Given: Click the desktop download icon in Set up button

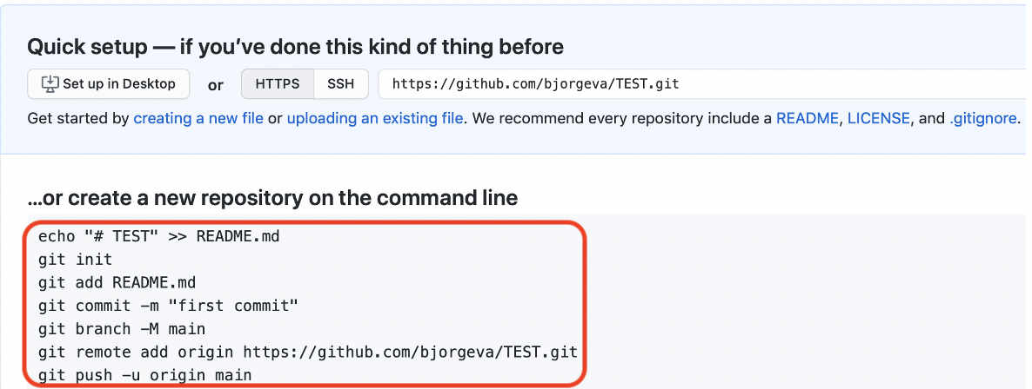Looking at the screenshot, I should (x=50, y=83).
